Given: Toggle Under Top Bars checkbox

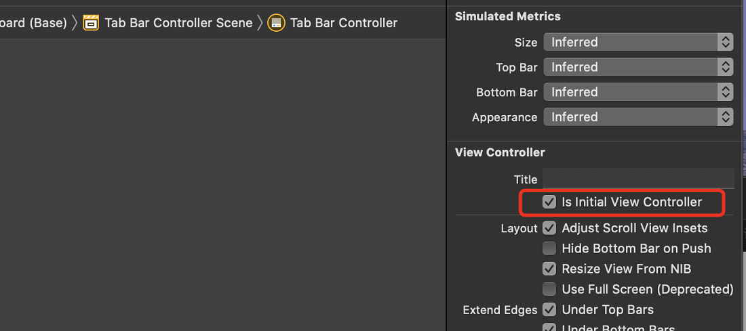Looking at the screenshot, I should (549, 309).
